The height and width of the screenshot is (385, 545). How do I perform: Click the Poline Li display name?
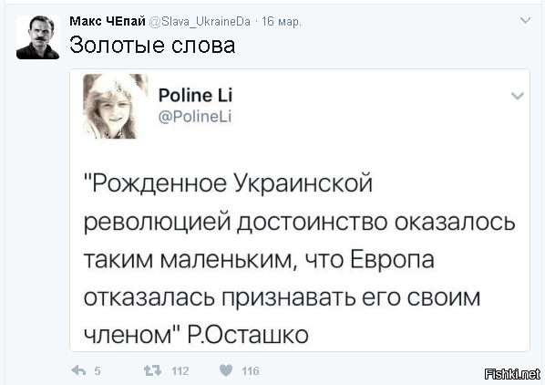[195, 95]
